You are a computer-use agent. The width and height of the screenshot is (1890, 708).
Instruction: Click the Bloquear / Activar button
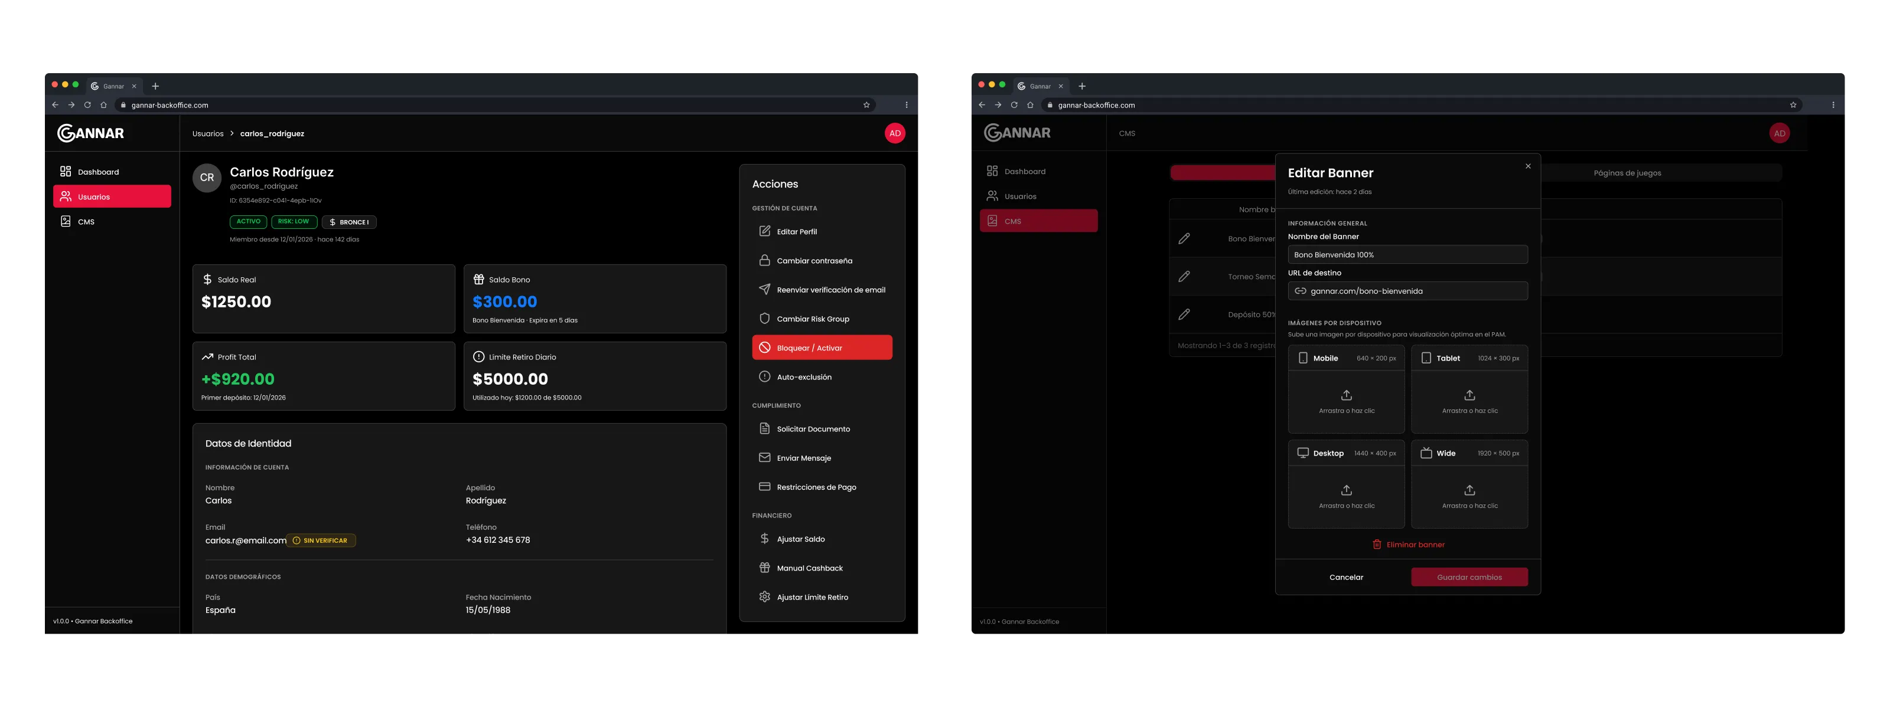coord(822,348)
